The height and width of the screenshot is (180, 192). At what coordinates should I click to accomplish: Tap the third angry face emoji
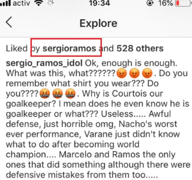[147, 73]
